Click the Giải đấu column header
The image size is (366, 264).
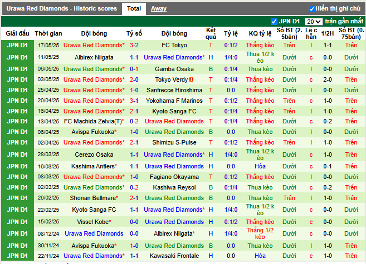coord(17,33)
